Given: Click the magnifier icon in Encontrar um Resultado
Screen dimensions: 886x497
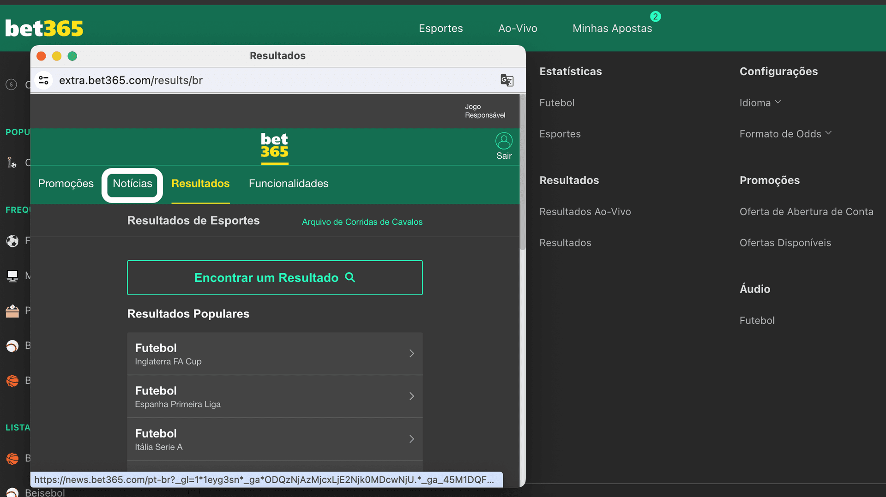Looking at the screenshot, I should point(350,277).
